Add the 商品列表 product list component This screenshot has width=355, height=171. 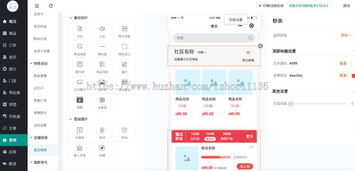tap(102, 67)
